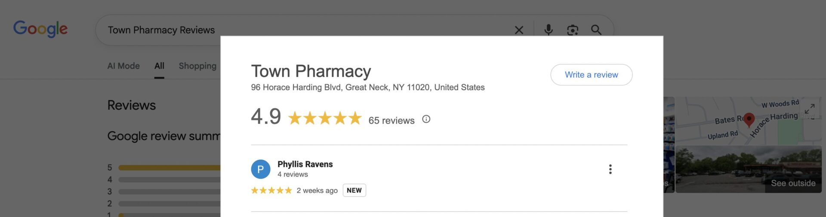Clear the search box text
Image resolution: width=826 pixels, height=217 pixels.
click(519, 30)
